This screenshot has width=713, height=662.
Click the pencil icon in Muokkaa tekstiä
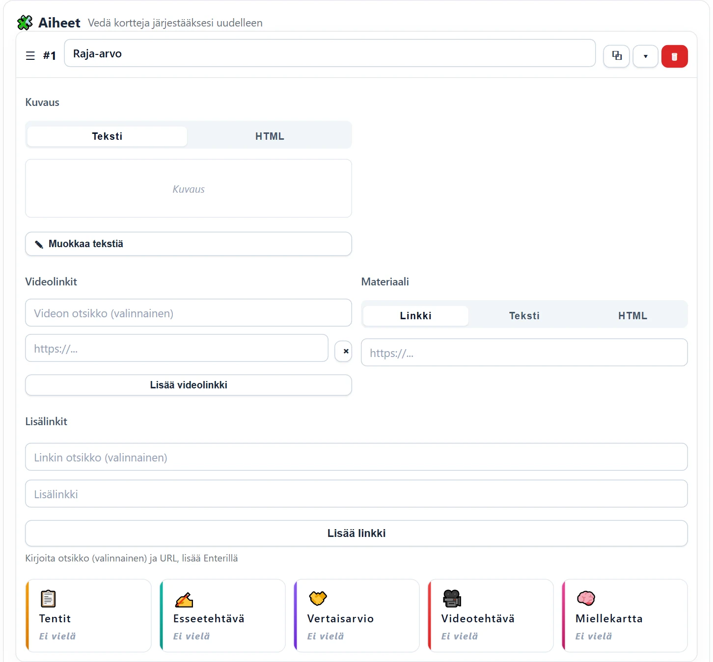(39, 244)
